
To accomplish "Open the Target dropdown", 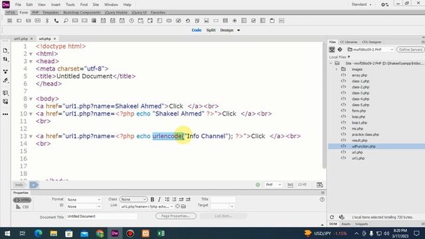I will (222, 206).
